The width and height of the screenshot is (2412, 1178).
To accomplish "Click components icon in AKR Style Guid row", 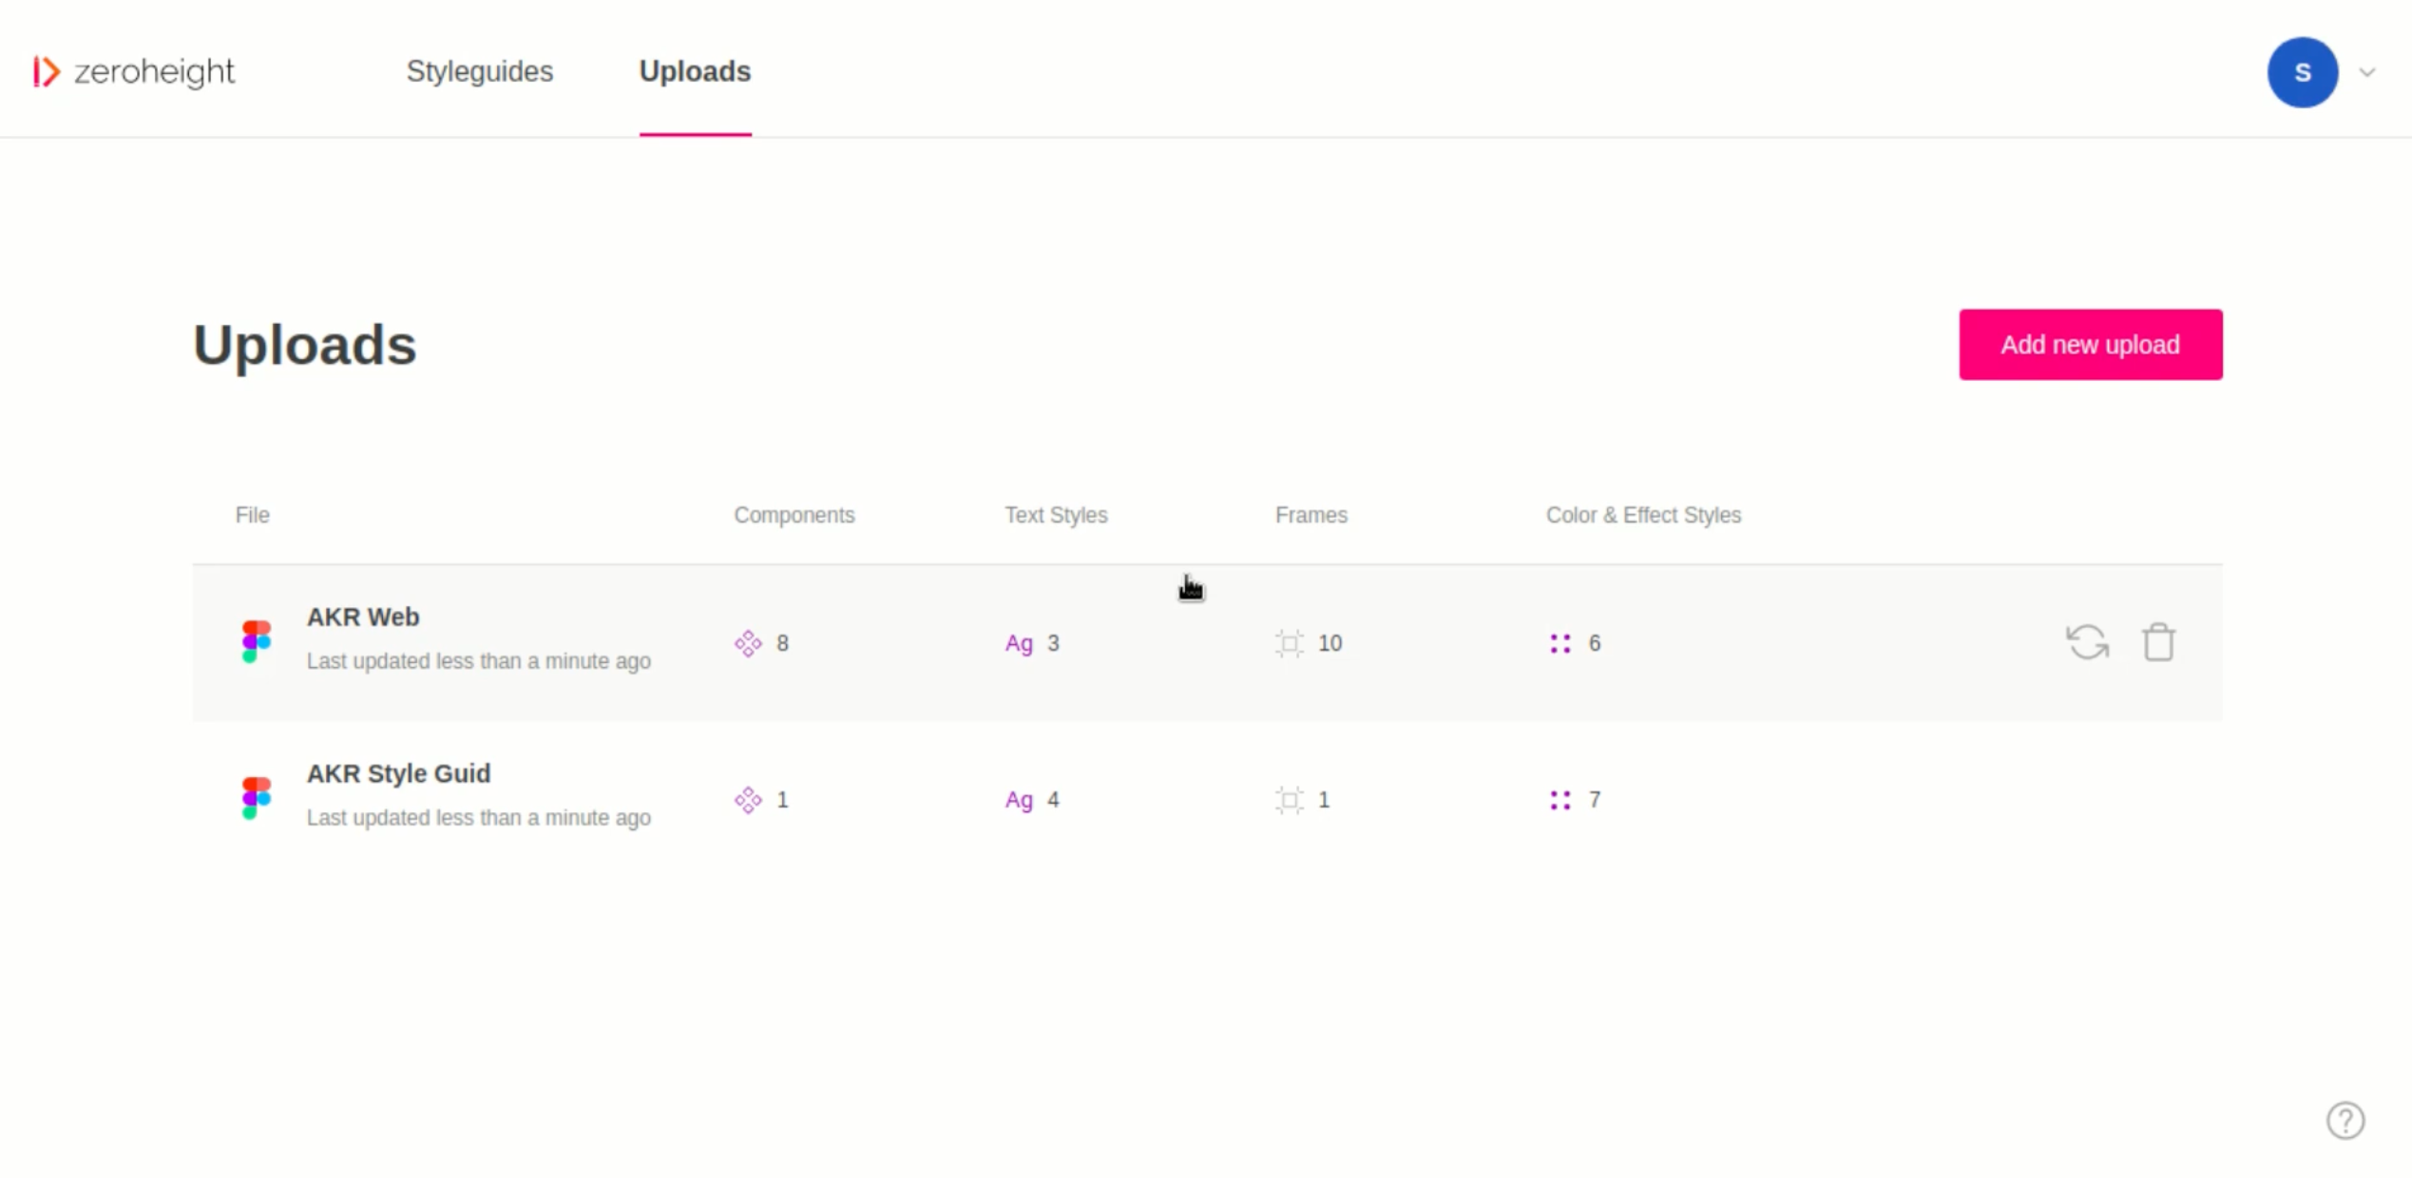I will 748,800.
